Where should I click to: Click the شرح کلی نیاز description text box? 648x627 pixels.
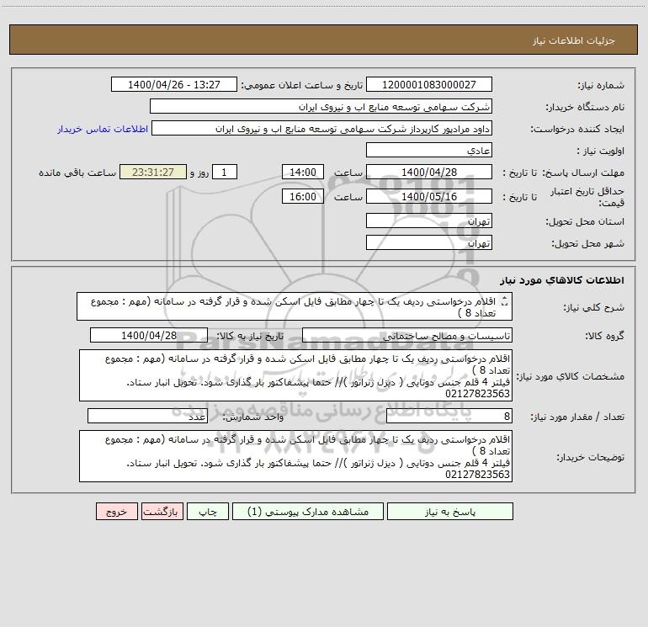click(295, 306)
